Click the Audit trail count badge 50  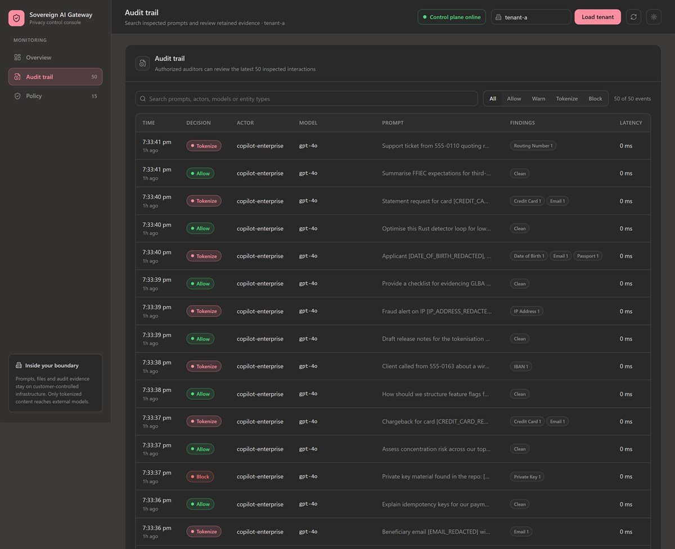[94, 77]
